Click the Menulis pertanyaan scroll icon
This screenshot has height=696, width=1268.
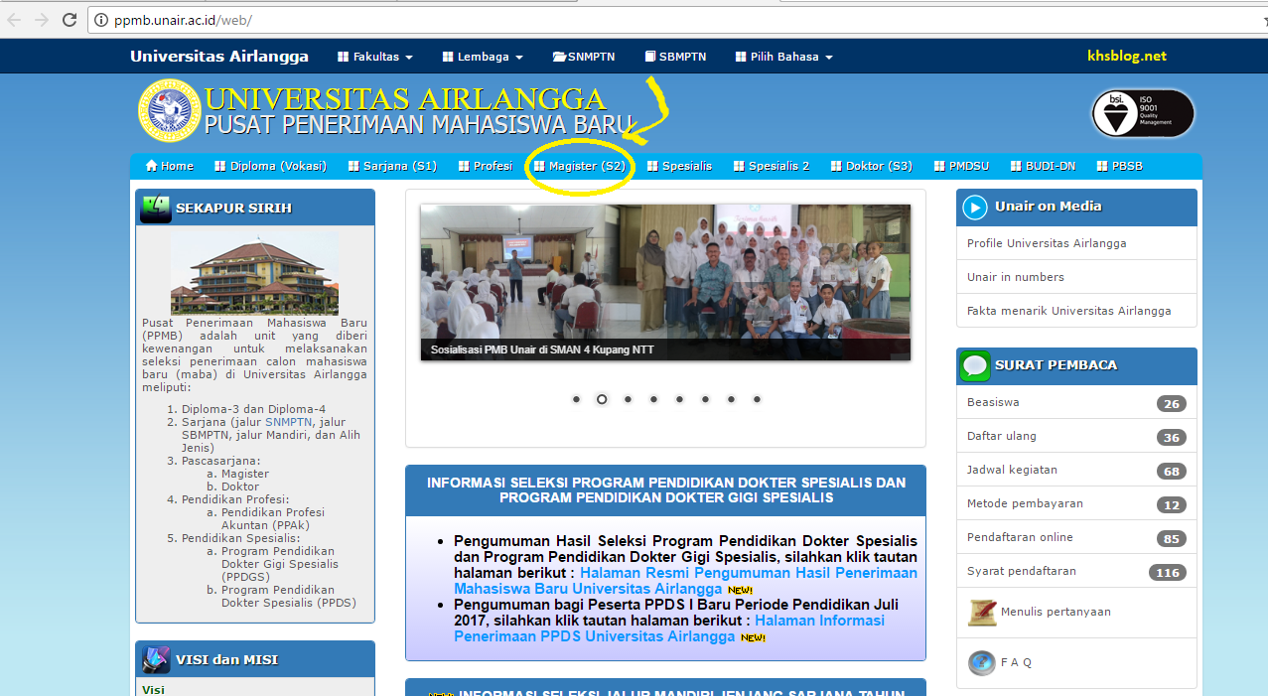click(x=982, y=612)
